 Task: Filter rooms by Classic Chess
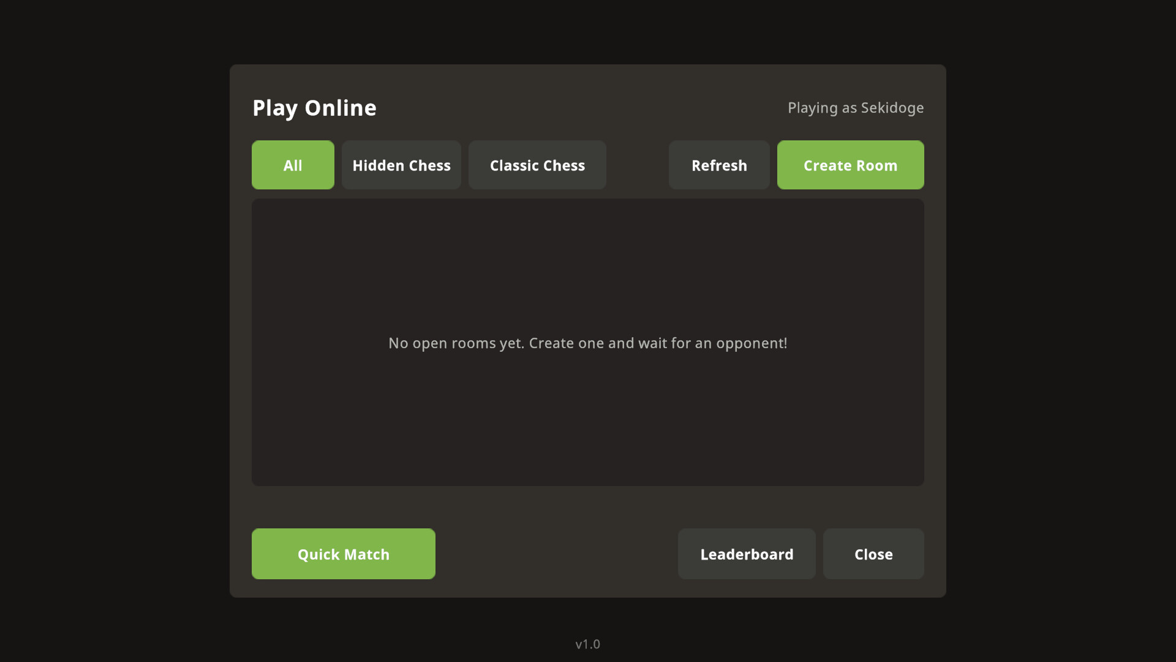point(537,165)
